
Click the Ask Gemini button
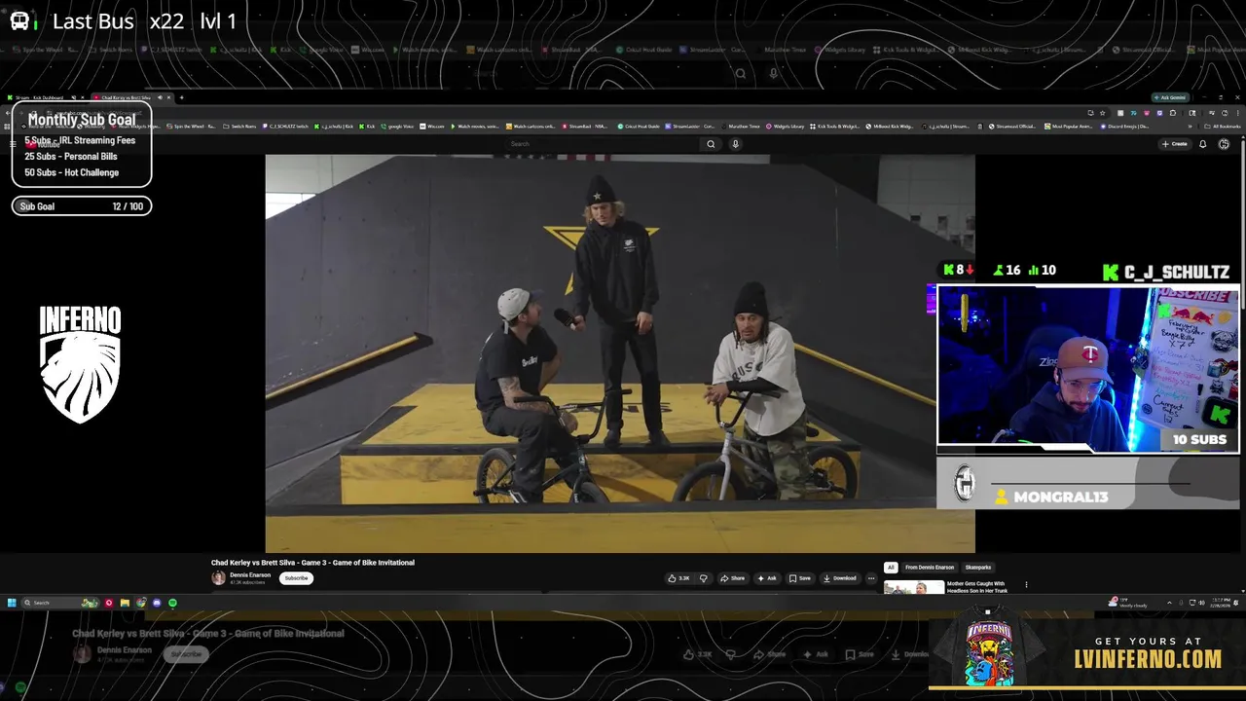(1171, 97)
